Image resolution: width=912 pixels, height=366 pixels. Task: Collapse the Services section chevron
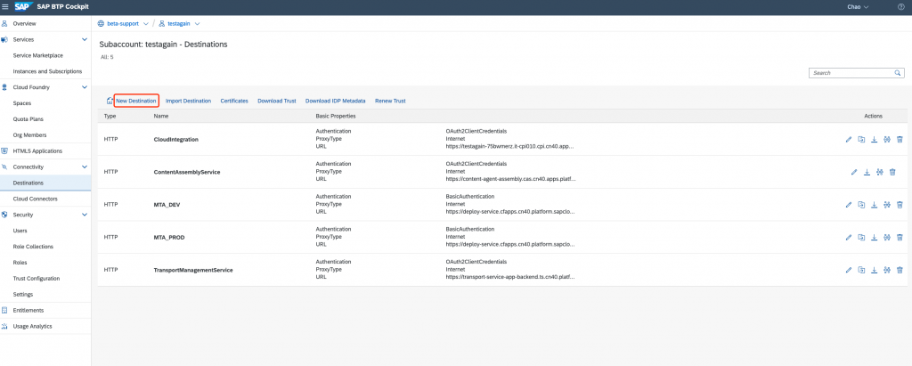click(85, 39)
